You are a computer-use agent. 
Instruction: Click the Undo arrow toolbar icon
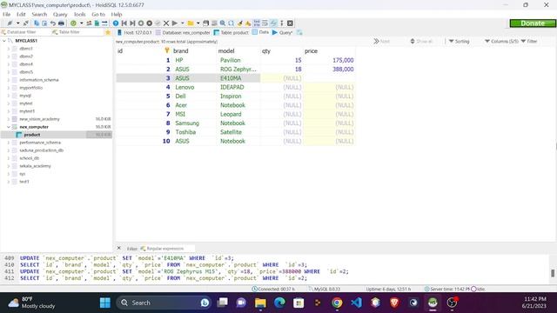pyautogui.click(x=52, y=23)
